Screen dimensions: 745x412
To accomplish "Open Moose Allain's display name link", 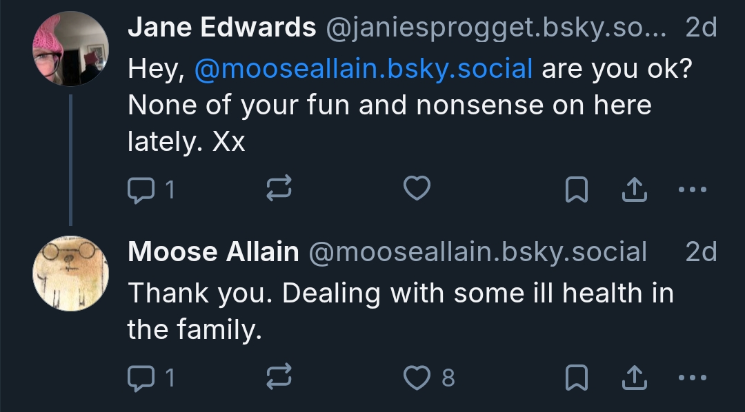I will (x=212, y=252).
